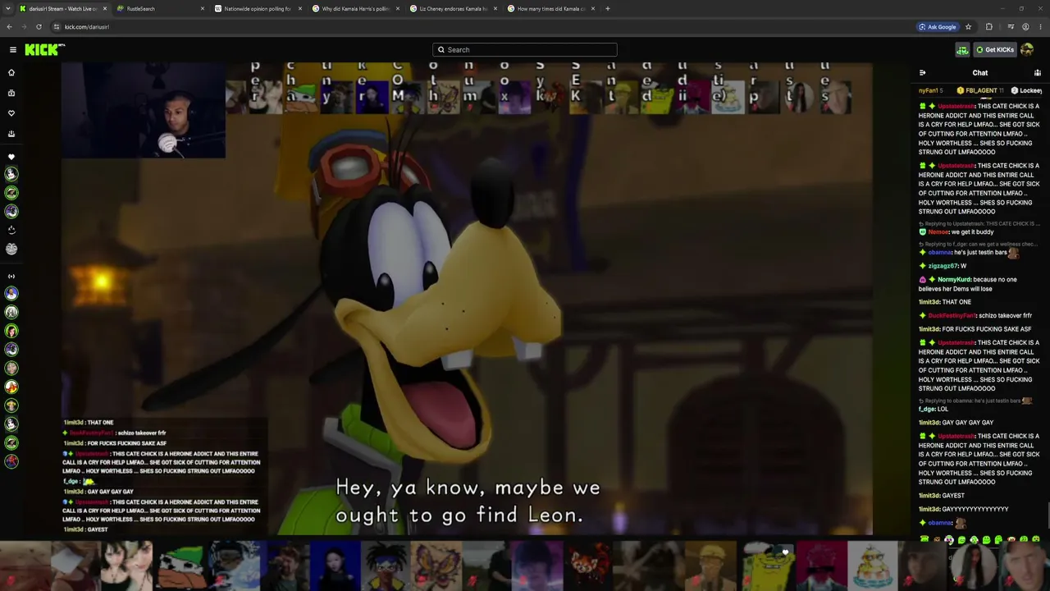Collapse the chat panel with arrow icon
The image size is (1050, 591).
click(923, 73)
